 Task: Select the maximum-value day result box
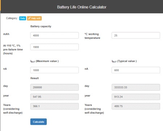54,87
